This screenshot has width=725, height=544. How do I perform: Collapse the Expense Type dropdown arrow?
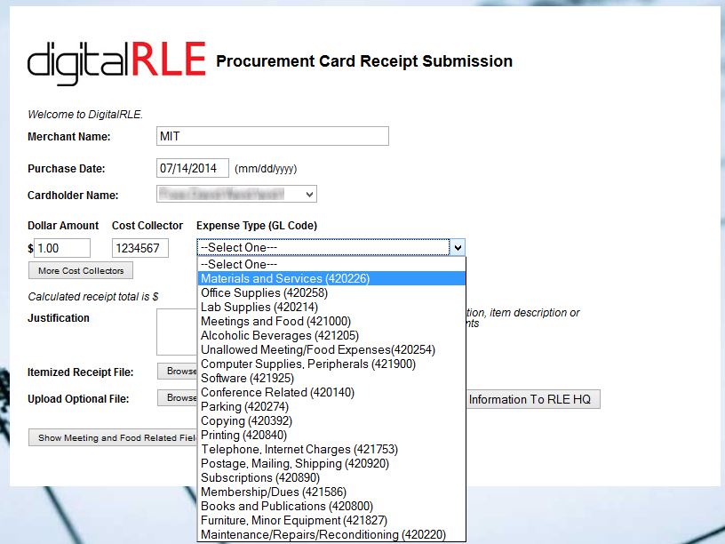pyautogui.click(x=457, y=248)
